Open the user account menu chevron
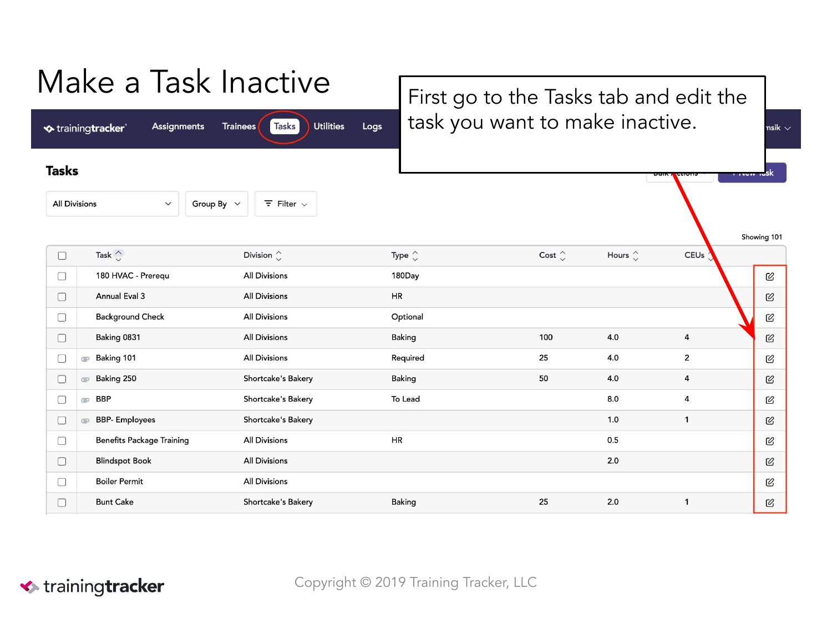 [x=788, y=128]
